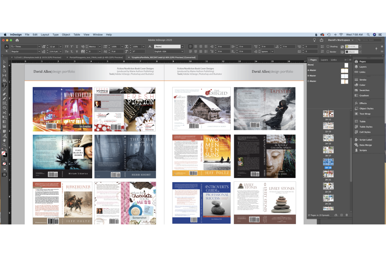
Task: Open the Table menu
Action: click(77, 35)
